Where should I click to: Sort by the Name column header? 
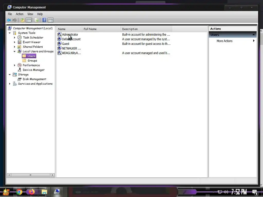69,29
